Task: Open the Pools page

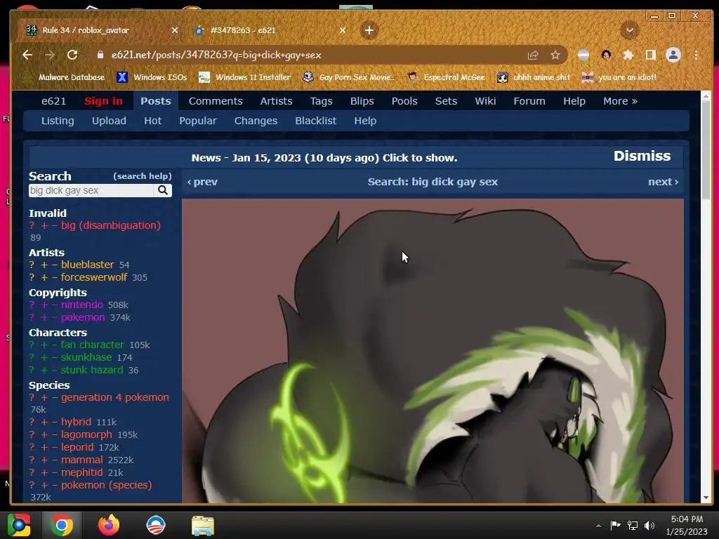Action: point(404,101)
